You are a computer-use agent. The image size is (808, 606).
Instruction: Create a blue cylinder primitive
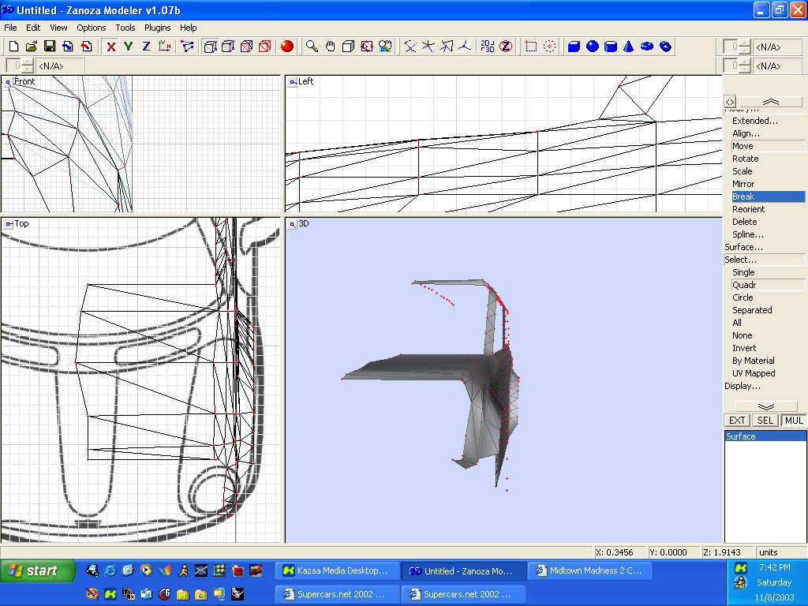(611, 47)
